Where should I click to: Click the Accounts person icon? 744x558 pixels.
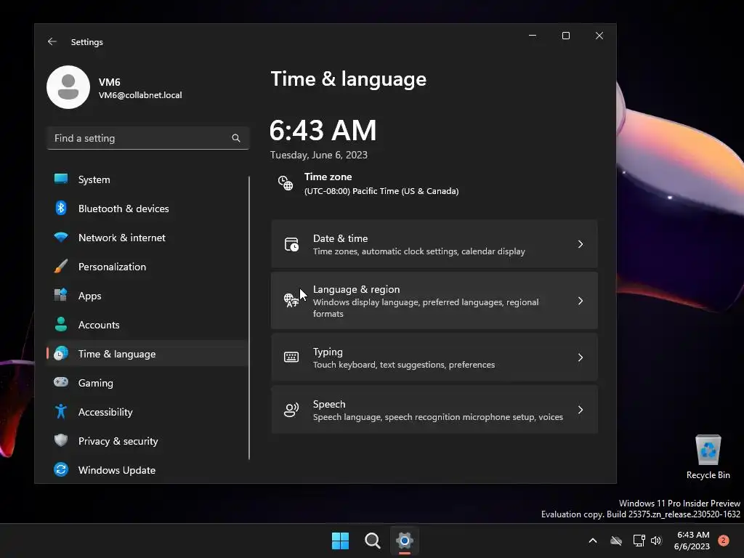click(61, 324)
